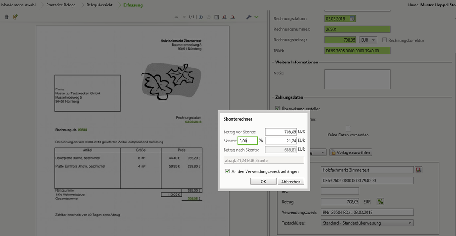
Task: Click the highlighted invoice number 20504 on document
Action: point(82,130)
